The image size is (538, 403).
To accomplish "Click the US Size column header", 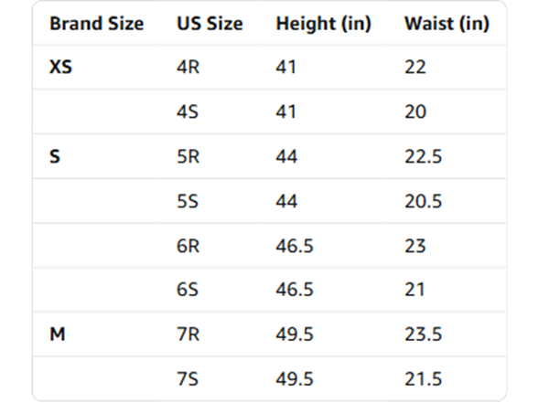I will [210, 24].
